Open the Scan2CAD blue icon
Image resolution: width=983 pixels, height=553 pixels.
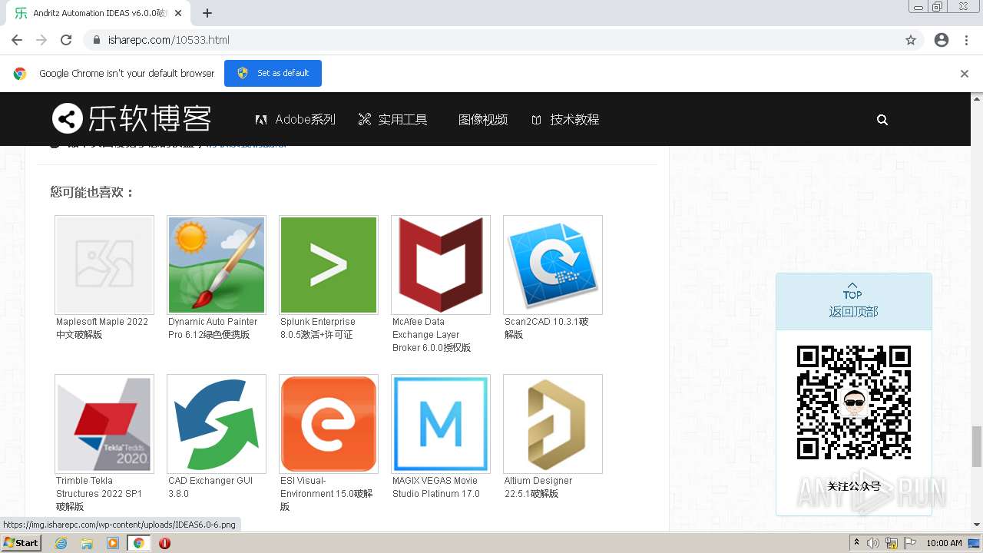(553, 265)
